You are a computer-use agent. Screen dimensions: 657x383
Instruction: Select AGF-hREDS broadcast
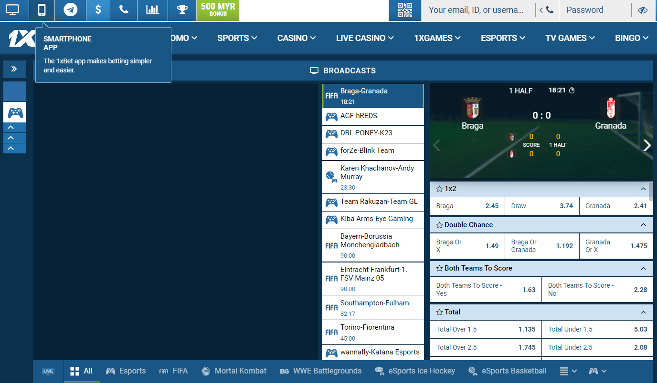click(373, 117)
